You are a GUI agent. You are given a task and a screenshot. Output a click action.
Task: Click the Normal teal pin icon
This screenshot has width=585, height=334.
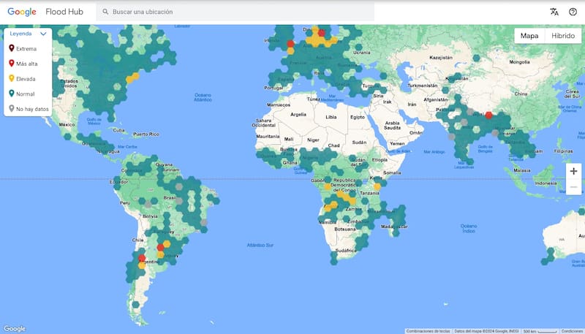(11, 94)
